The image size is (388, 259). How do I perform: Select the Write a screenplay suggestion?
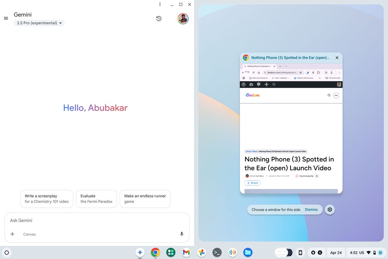point(47,199)
